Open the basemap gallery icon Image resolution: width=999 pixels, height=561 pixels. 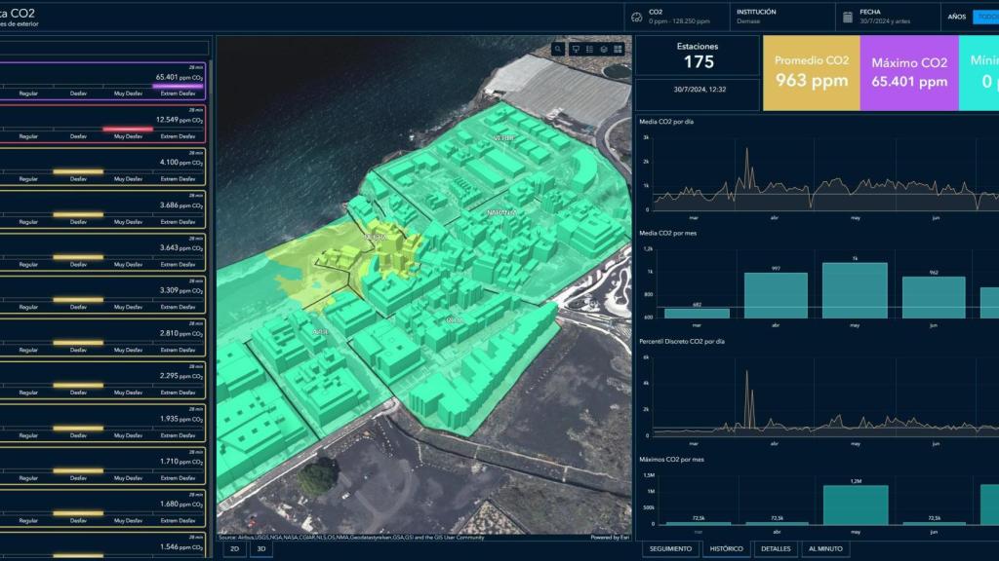(x=603, y=48)
